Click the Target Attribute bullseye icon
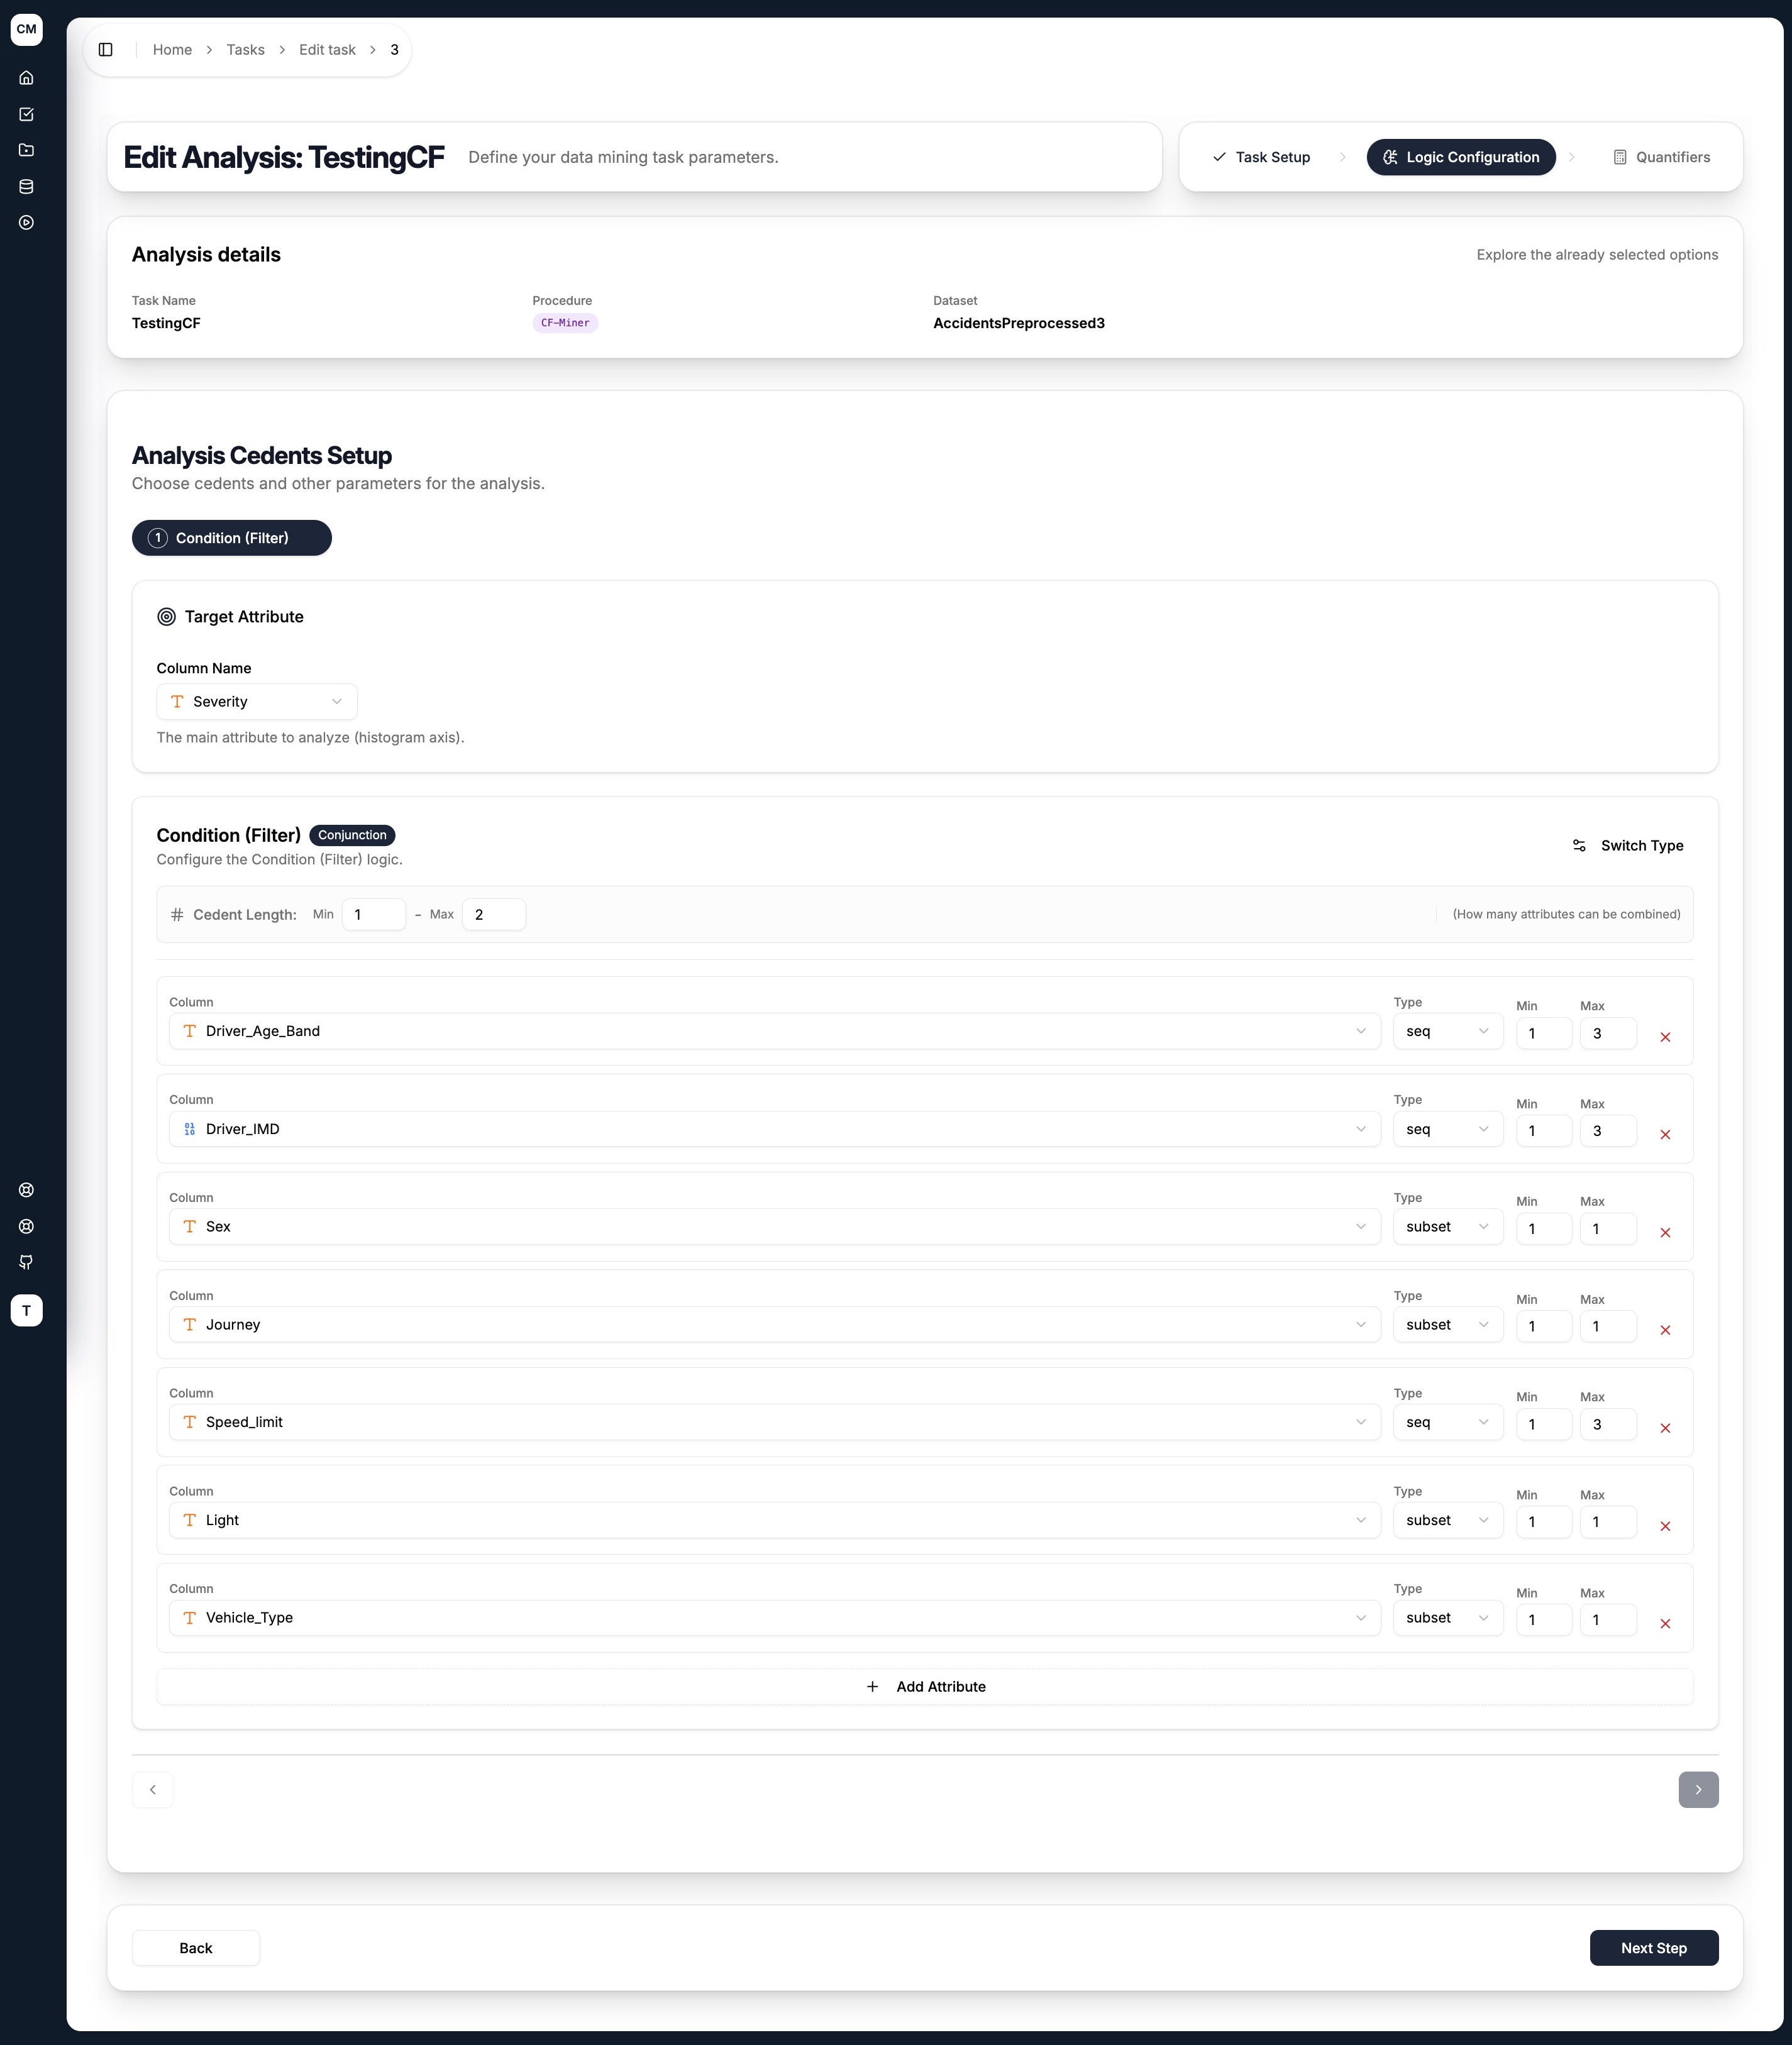This screenshot has width=1792, height=2045. pos(167,617)
